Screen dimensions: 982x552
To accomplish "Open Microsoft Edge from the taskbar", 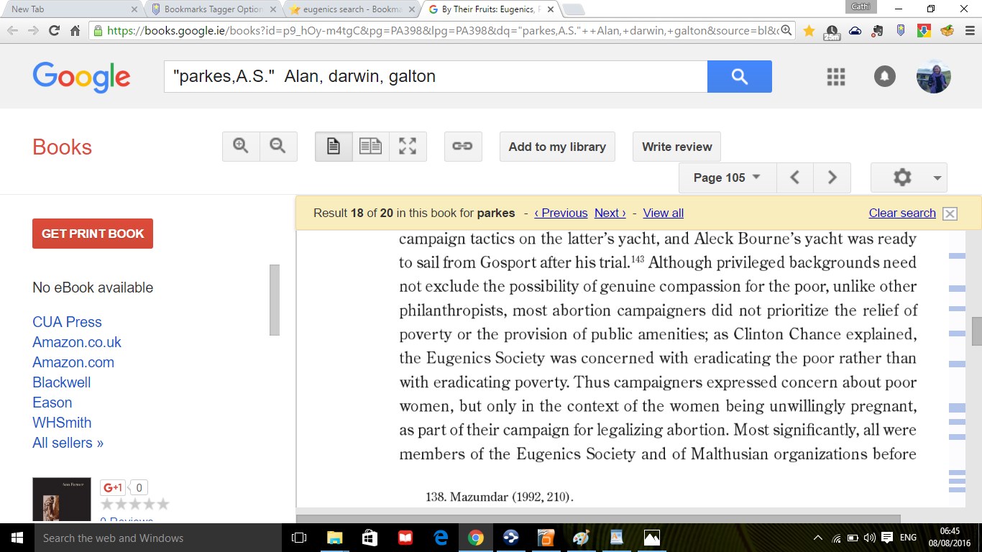I will 441,538.
